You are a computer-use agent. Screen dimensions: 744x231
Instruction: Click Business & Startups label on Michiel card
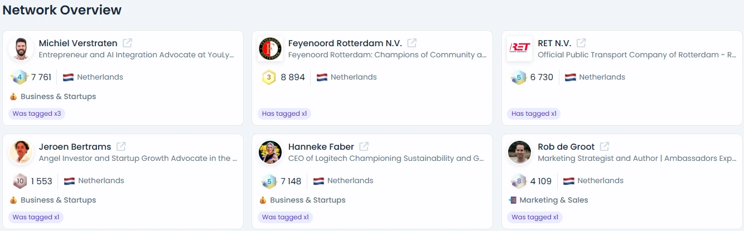(58, 96)
